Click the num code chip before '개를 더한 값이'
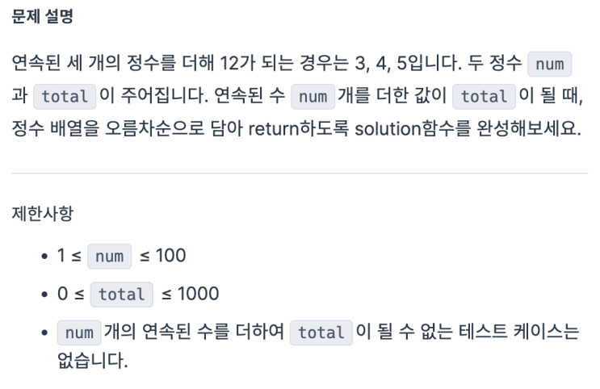The width and height of the screenshot is (600, 389). [x=313, y=97]
